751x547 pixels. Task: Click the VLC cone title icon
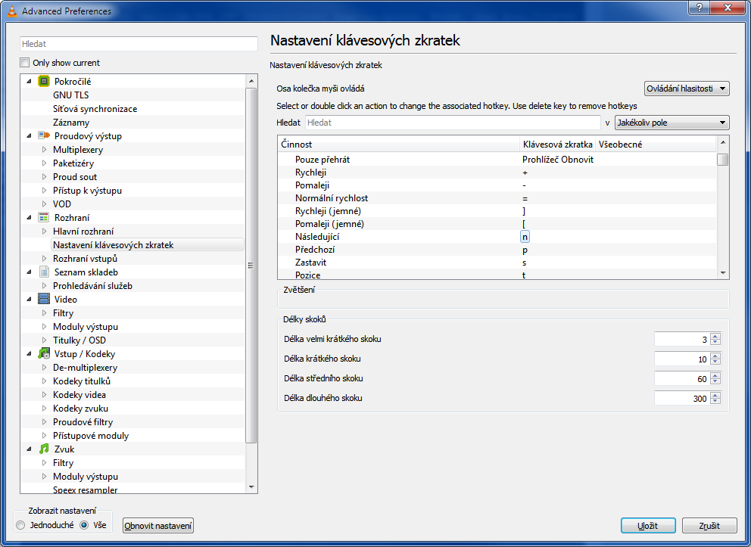pos(12,11)
